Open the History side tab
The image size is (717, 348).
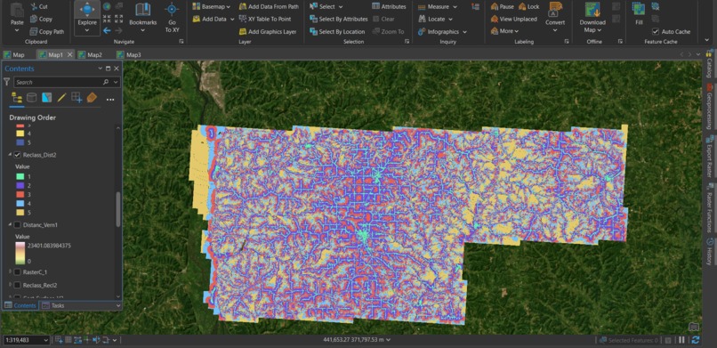(709, 252)
